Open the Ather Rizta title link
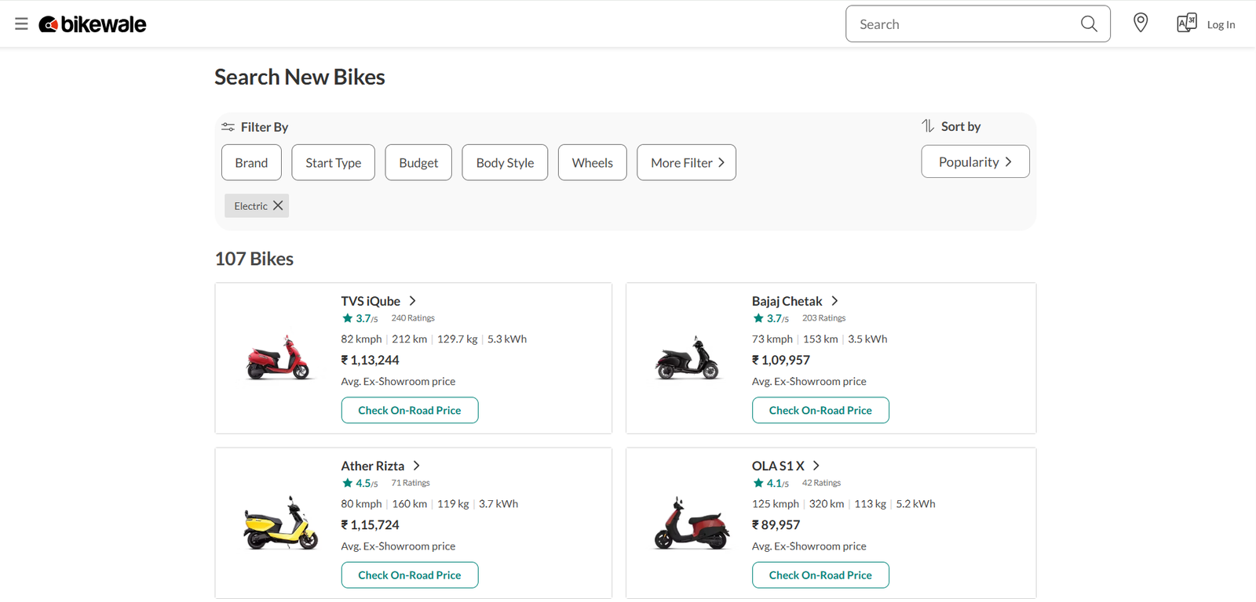The height and width of the screenshot is (602, 1256). point(373,466)
